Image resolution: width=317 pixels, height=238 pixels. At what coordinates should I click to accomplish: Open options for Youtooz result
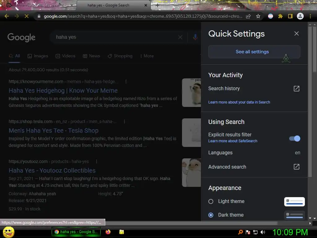(x=97, y=161)
